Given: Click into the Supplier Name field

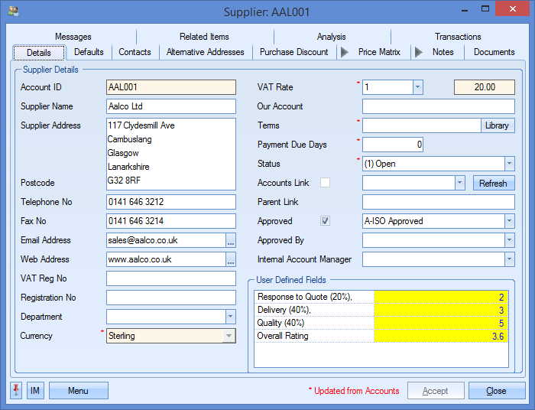Looking at the screenshot, I should [171, 106].
